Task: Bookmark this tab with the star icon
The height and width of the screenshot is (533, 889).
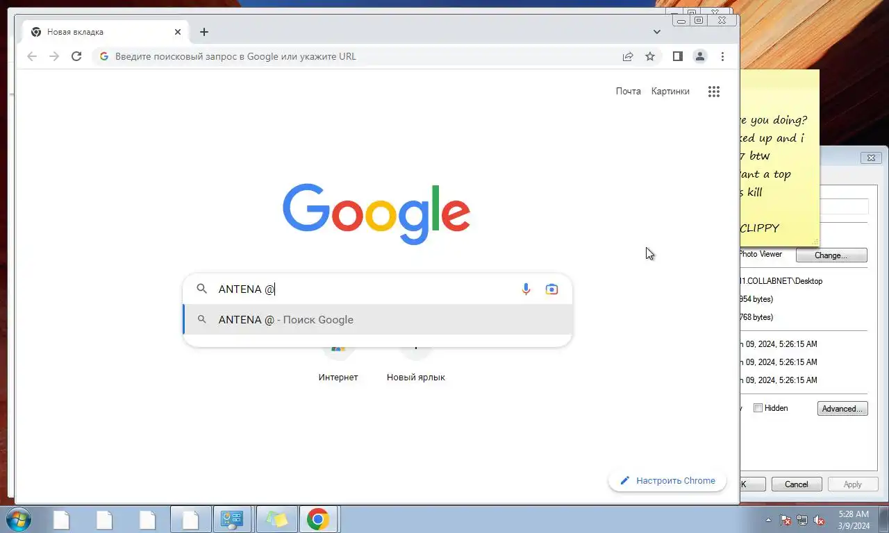Action: point(650,56)
